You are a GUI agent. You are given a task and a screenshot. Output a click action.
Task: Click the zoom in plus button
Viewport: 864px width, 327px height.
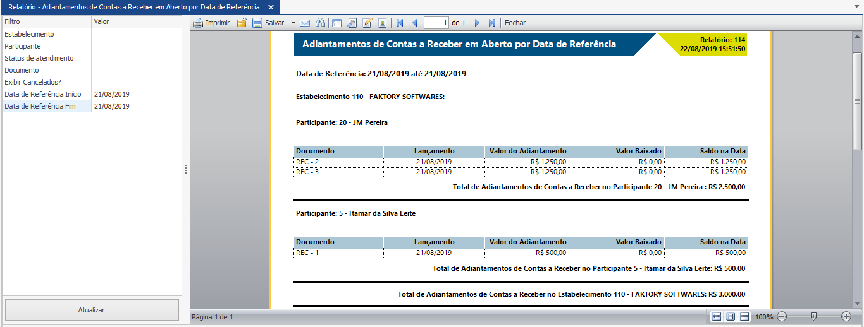846,316
